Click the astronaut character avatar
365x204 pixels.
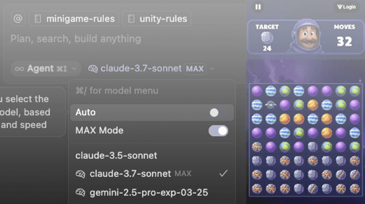point(307,36)
